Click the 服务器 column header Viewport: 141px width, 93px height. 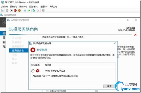pos(48,65)
